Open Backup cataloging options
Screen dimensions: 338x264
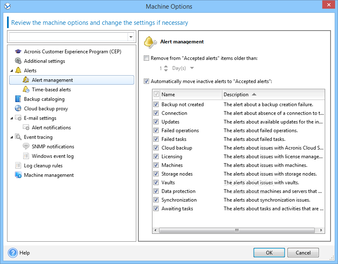click(44, 99)
